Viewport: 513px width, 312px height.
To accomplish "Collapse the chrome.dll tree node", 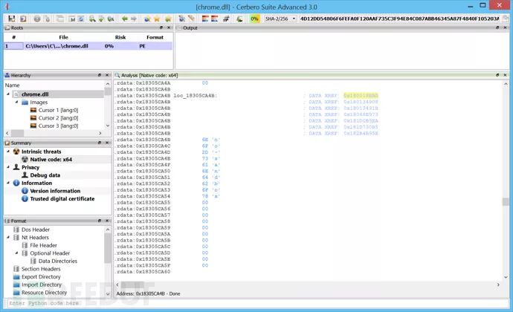I will pos(8,94).
